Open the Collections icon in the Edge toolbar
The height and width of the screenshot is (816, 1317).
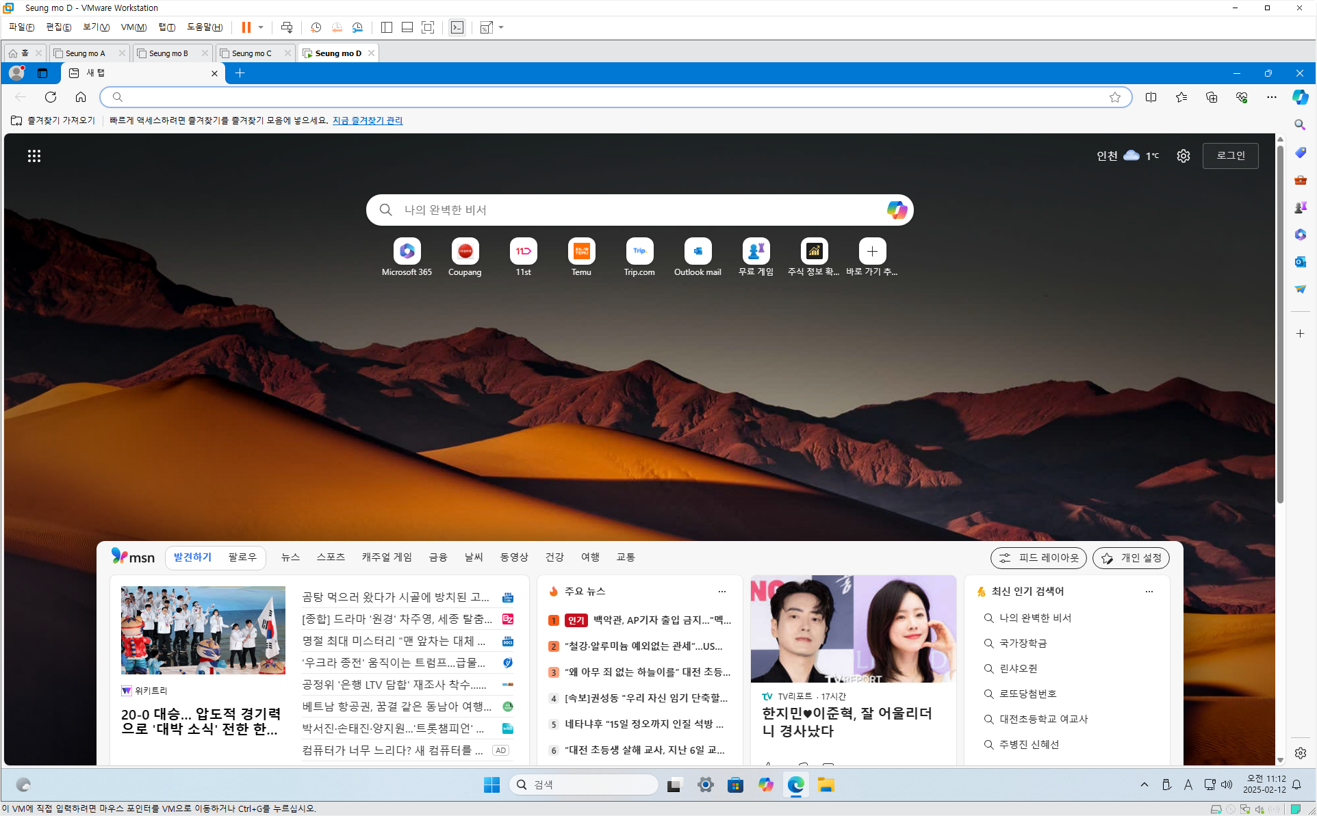coord(1212,97)
